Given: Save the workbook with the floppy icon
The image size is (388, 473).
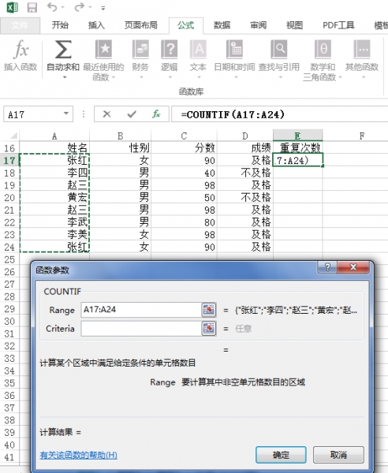Looking at the screenshot, I should (x=32, y=7).
